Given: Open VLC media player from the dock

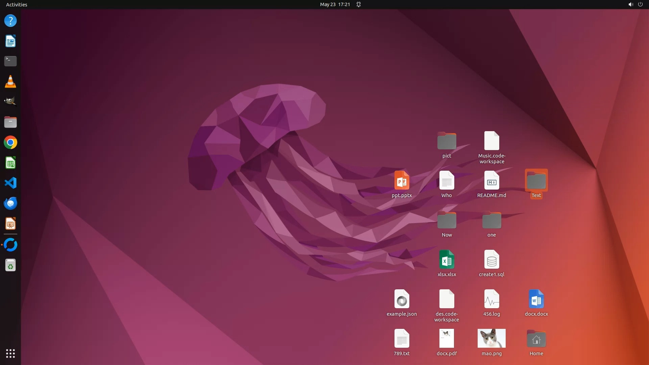Looking at the screenshot, I should (10, 81).
